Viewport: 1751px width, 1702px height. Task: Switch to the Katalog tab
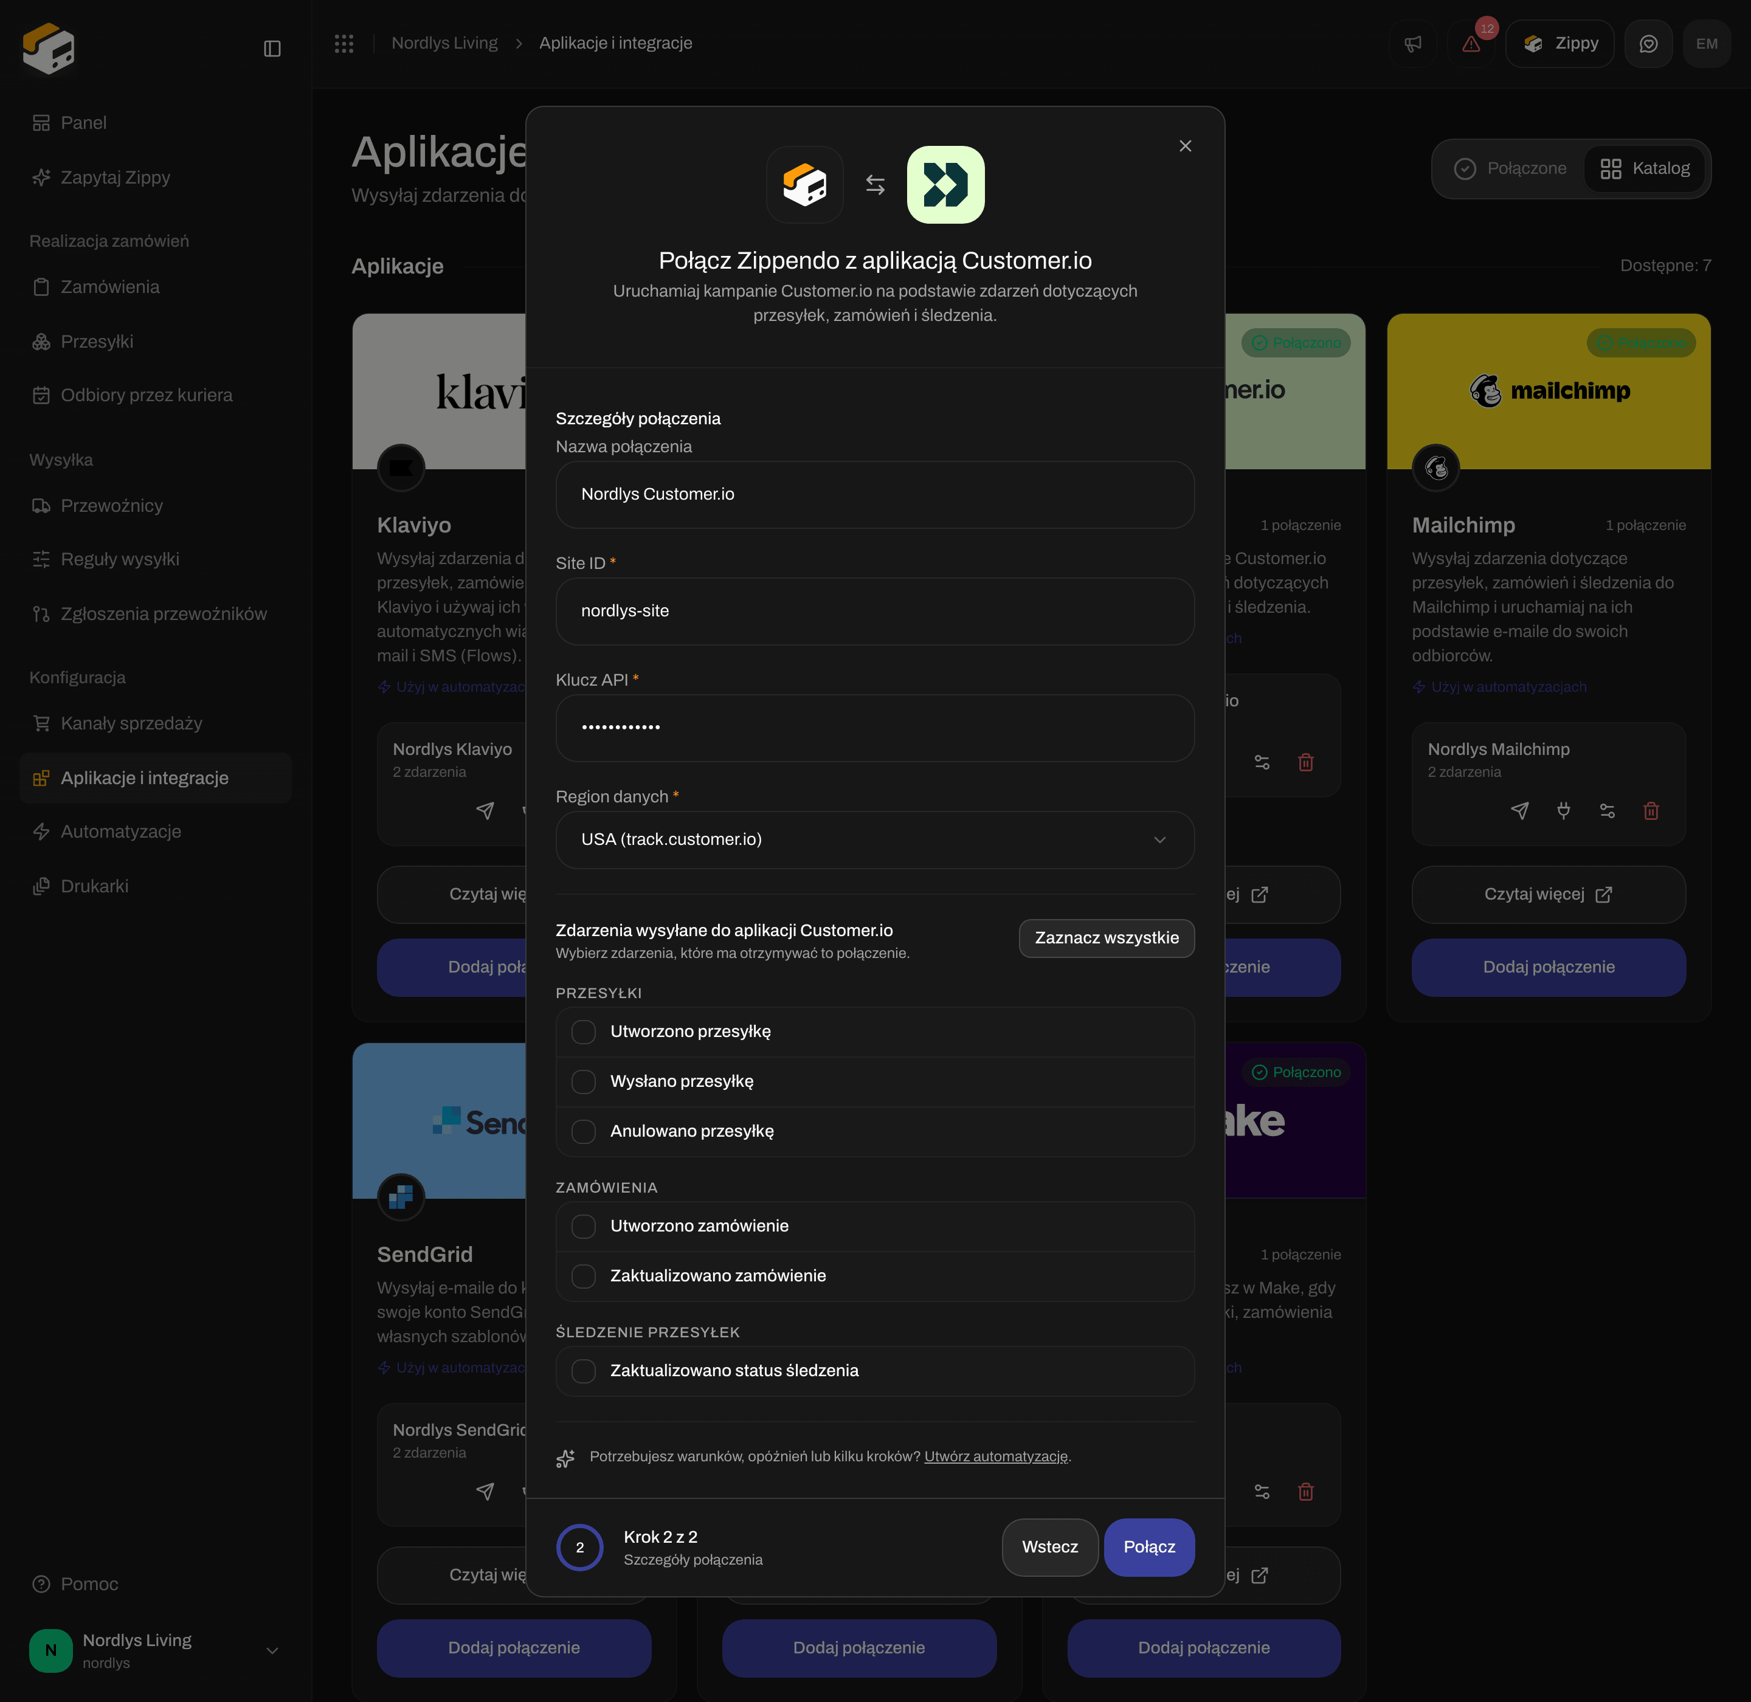(x=1645, y=168)
